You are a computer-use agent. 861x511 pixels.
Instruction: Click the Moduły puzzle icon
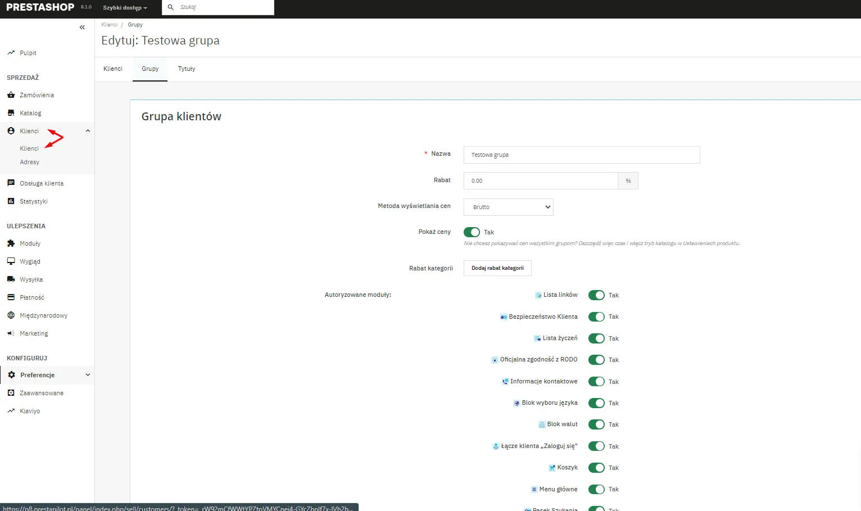[x=11, y=243]
